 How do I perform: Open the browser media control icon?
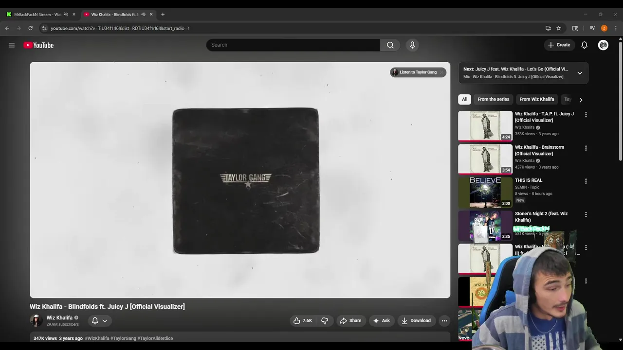pos(592,28)
